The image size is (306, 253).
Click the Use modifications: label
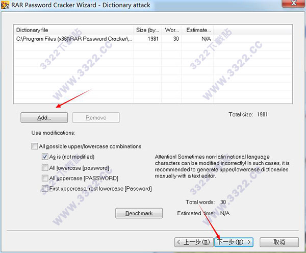pos(53,133)
